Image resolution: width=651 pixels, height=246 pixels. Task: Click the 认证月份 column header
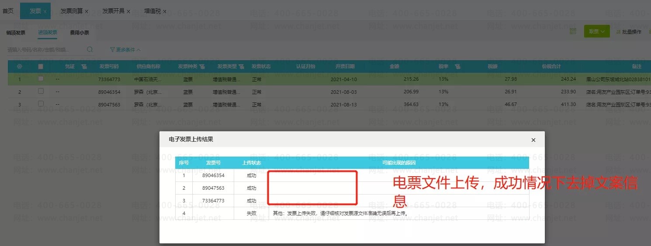click(305, 66)
